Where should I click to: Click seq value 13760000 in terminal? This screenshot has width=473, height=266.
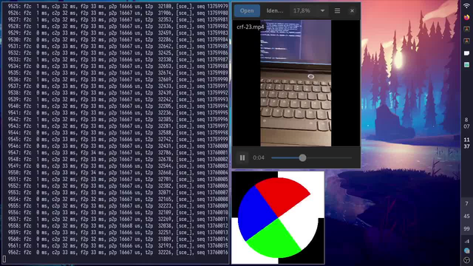pos(217,146)
